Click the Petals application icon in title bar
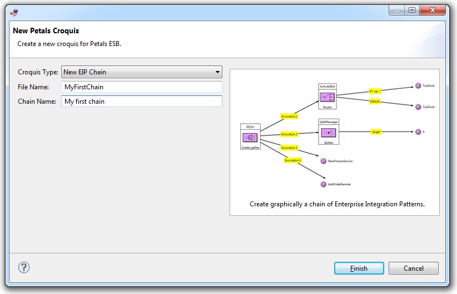 (14, 10)
